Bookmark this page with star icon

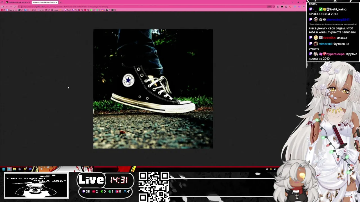pos(274,7)
